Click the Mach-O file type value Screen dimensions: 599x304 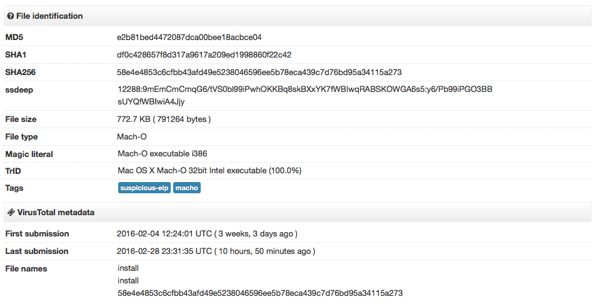pyautogui.click(x=131, y=136)
